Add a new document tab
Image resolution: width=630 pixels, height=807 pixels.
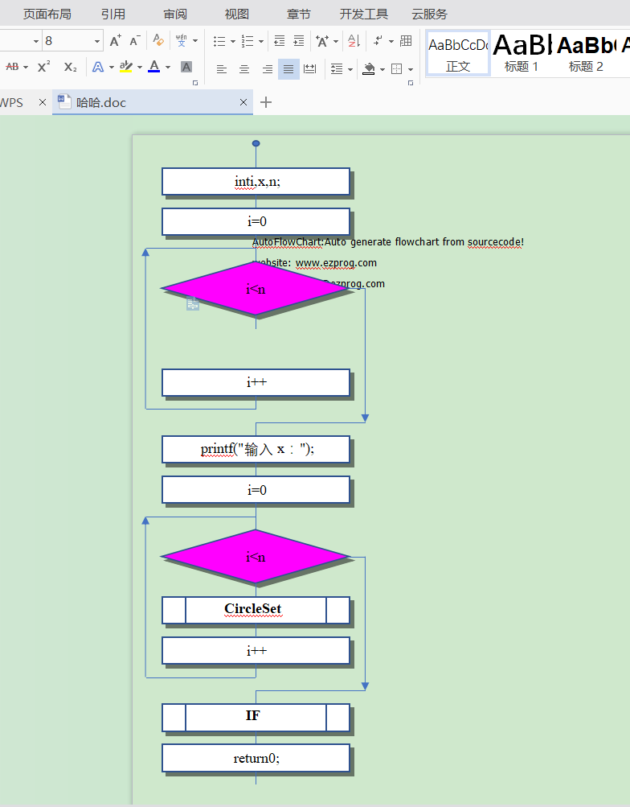[x=266, y=102]
